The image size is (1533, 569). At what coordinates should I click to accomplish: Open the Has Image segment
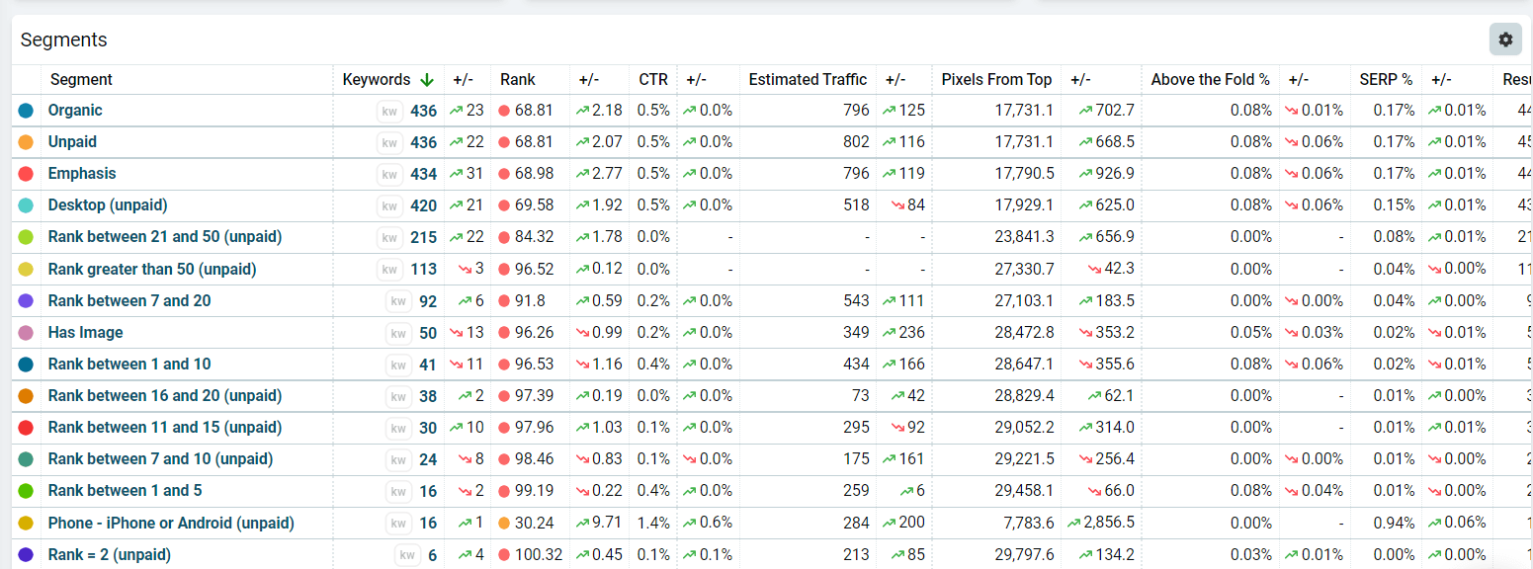[86, 333]
